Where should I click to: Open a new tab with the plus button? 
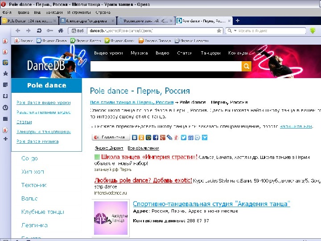point(238,21)
